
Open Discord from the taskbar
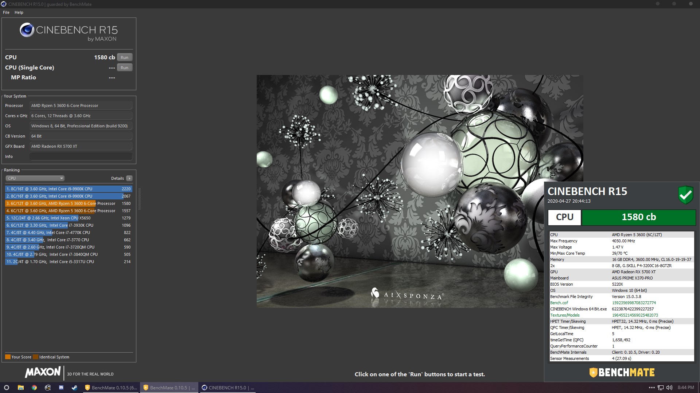tap(61, 388)
